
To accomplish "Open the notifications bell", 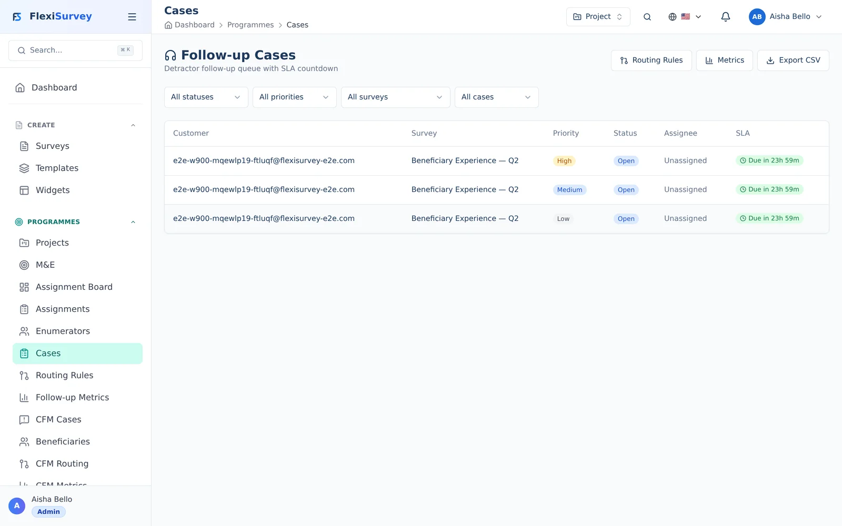I will (x=726, y=17).
